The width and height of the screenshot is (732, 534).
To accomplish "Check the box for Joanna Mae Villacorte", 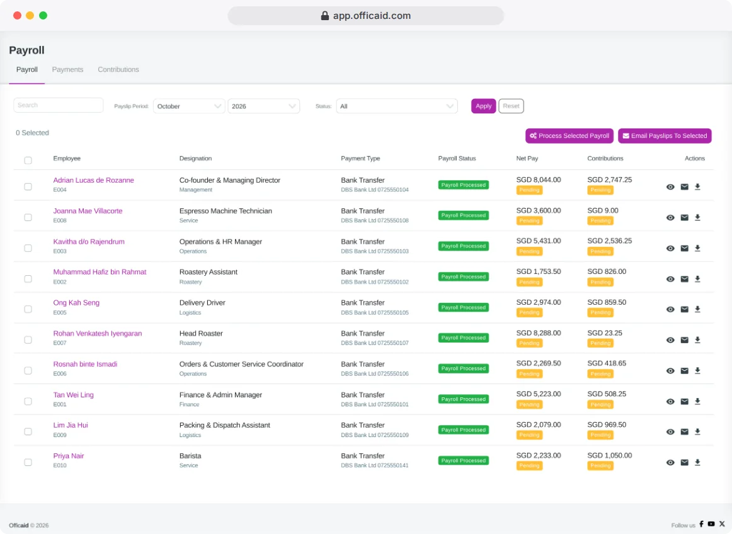I will (x=28, y=217).
